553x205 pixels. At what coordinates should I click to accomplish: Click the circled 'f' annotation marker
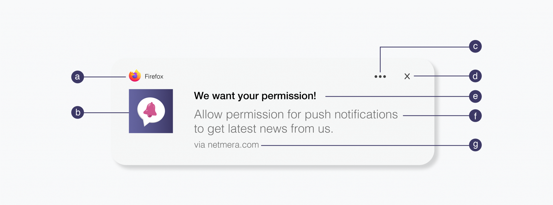475,116
